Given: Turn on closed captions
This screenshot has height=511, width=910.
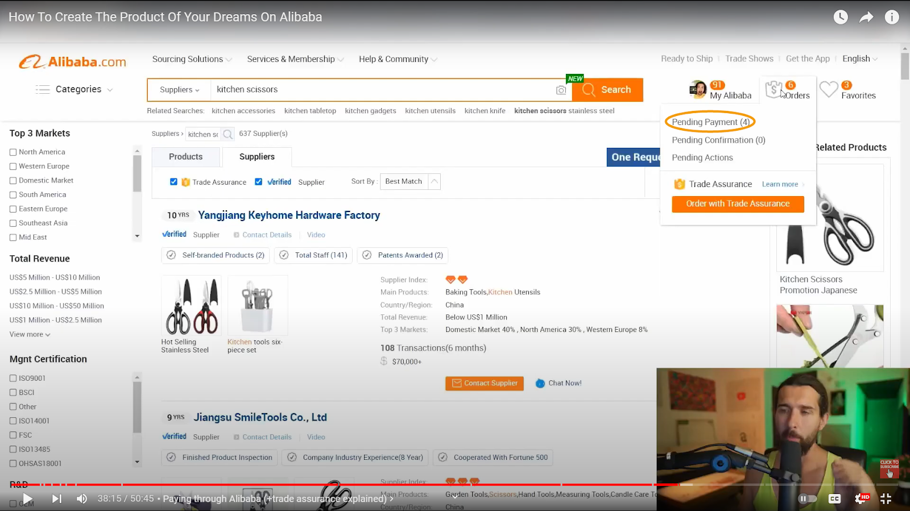Looking at the screenshot, I should point(834,498).
